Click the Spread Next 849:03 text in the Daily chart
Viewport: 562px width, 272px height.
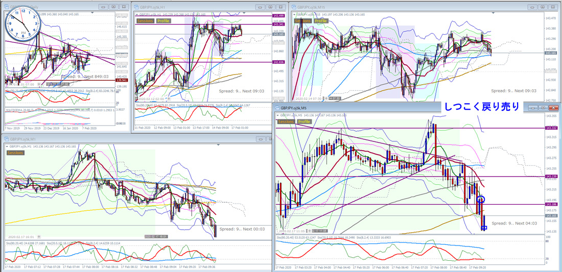(x=85, y=76)
